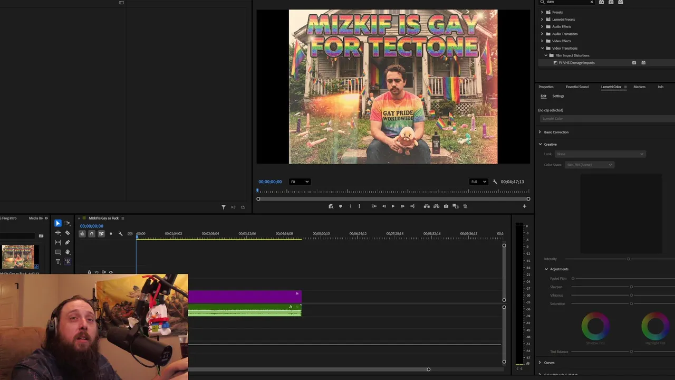Open the Fit zoom level dropdown
675x380 pixels.
tap(300, 182)
